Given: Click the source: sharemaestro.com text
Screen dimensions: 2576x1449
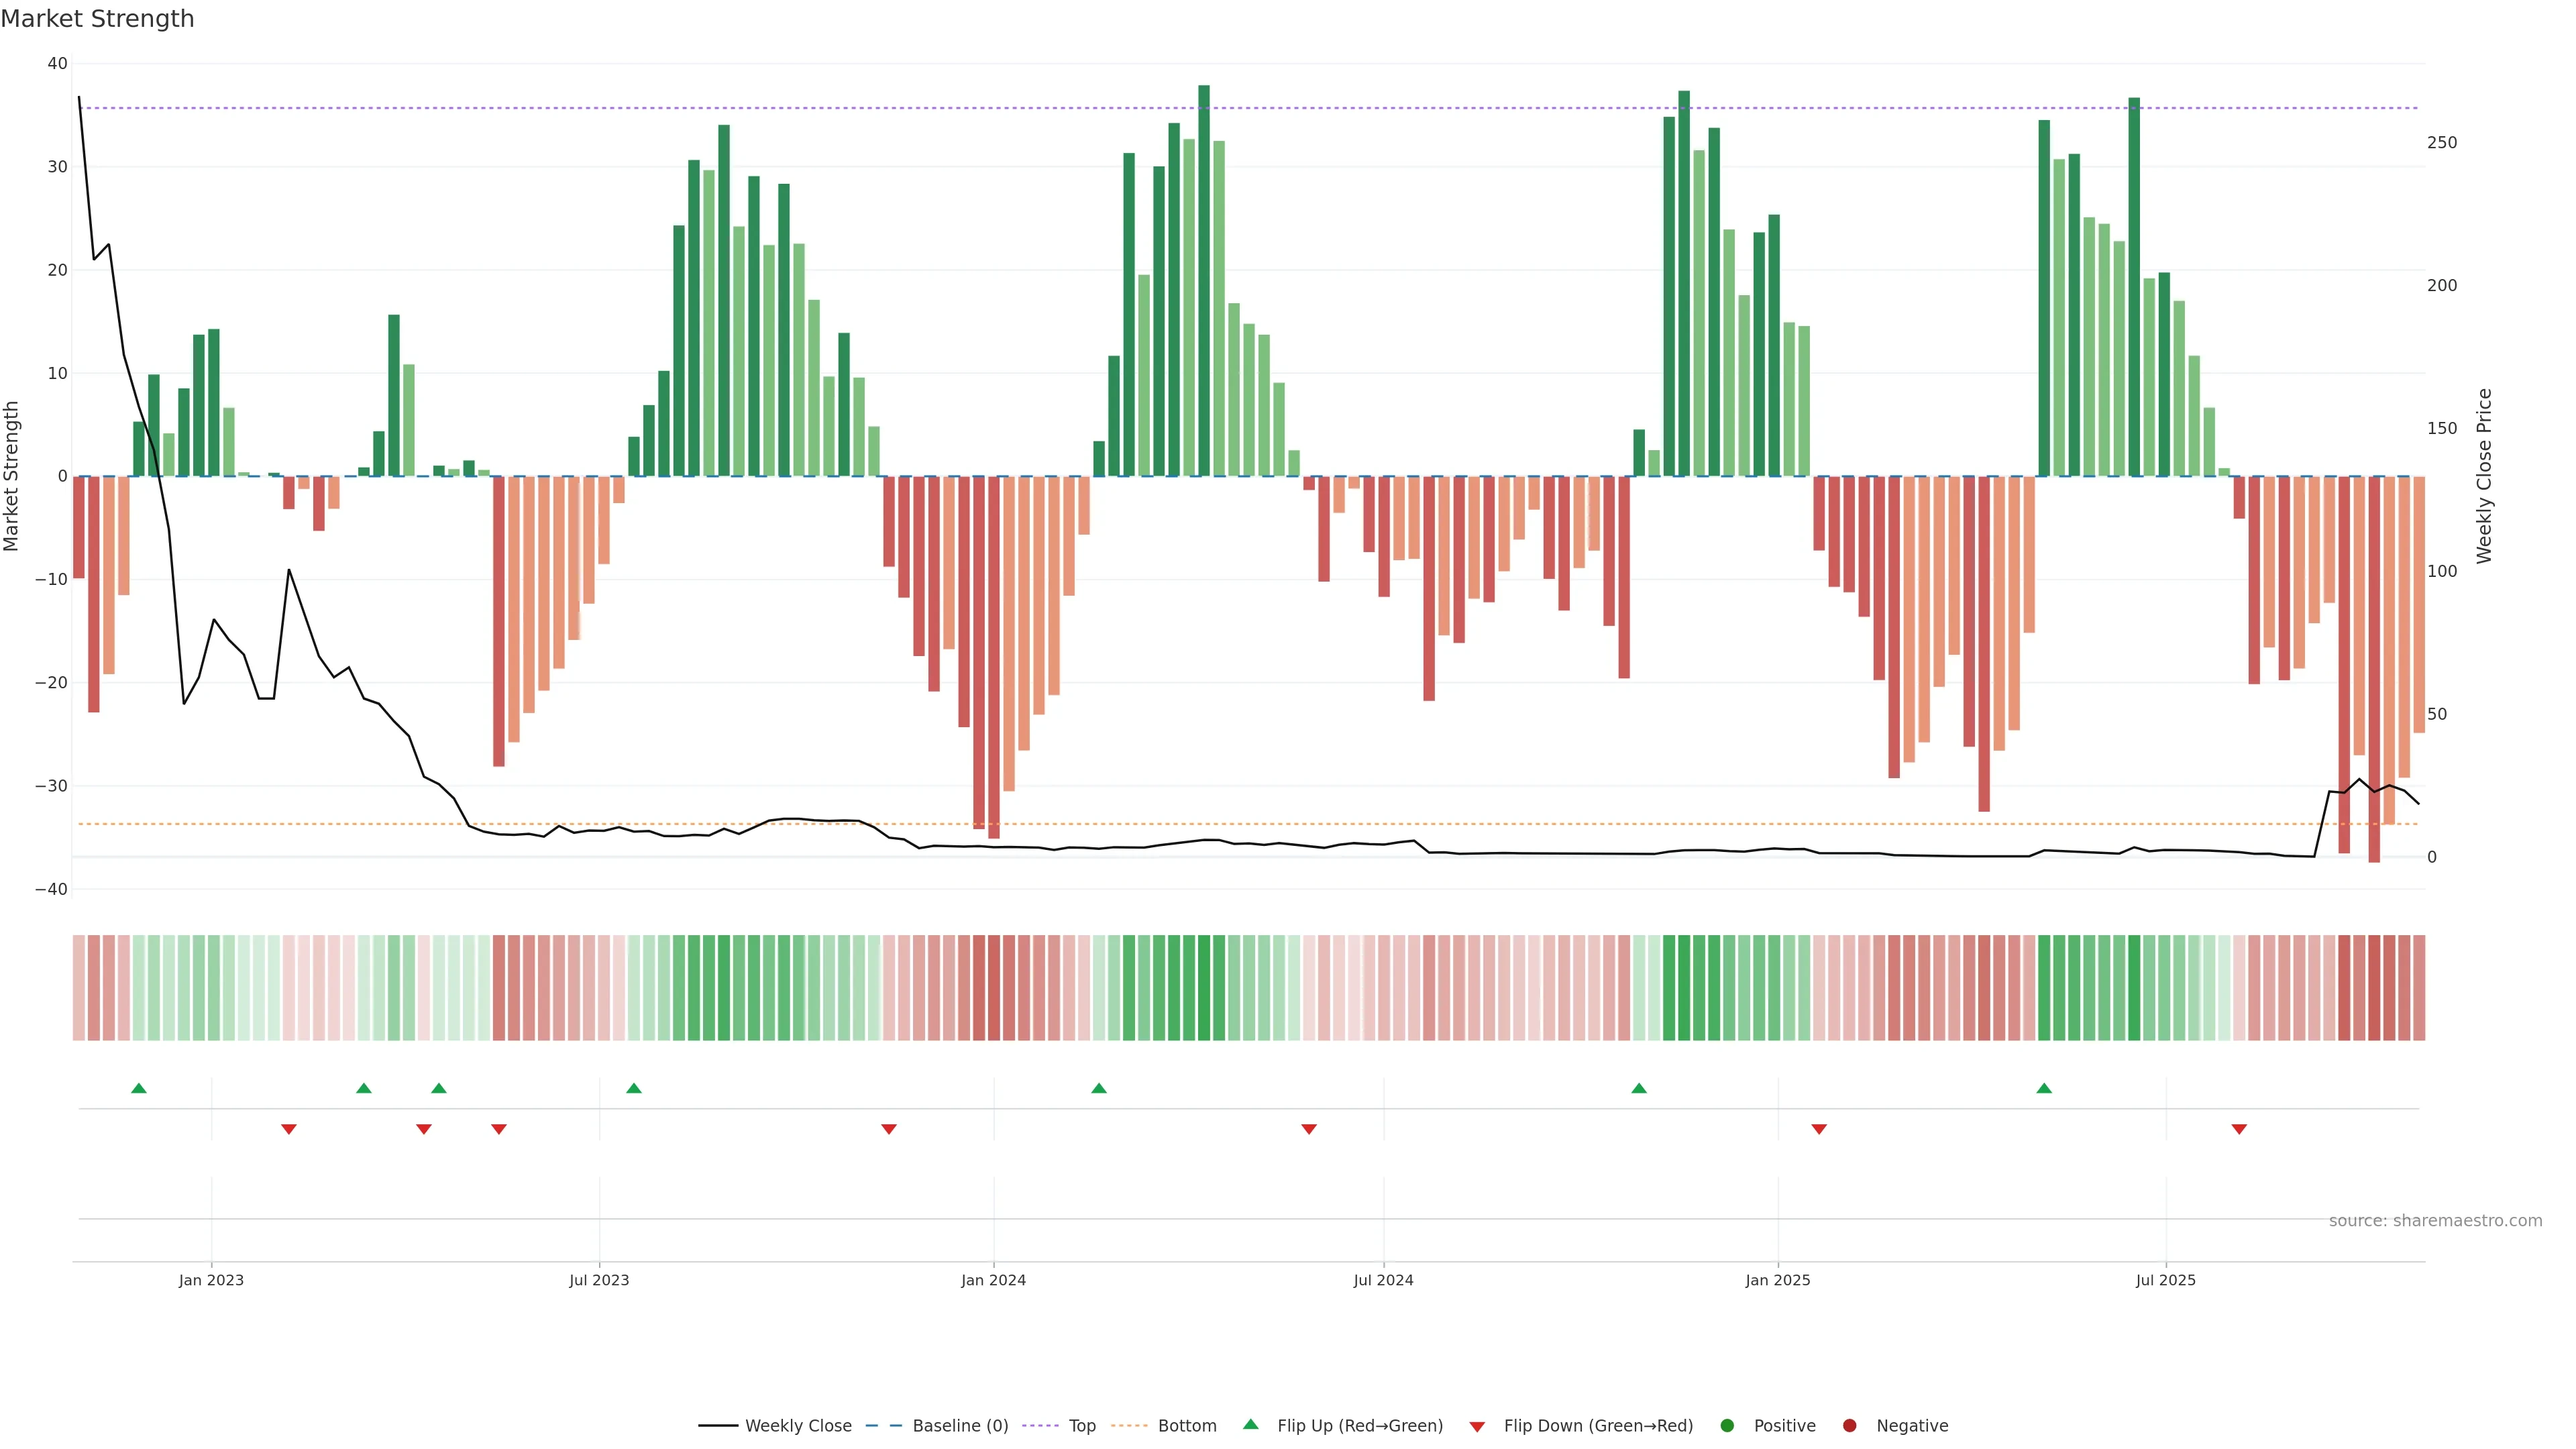Looking at the screenshot, I should tap(2435, 1221).
